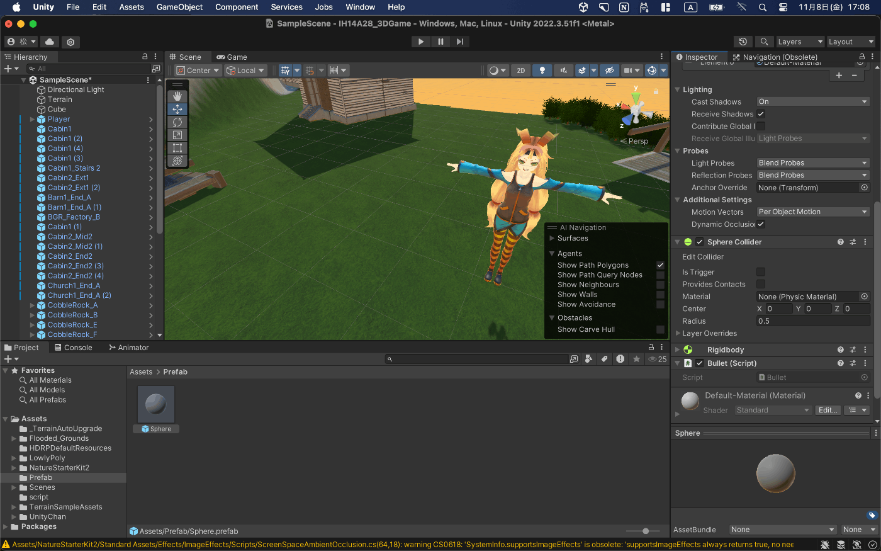The height and width of the screenshot is (551, 881).
Task: Adjust the Project icon size slider
Action: point(645,531)
